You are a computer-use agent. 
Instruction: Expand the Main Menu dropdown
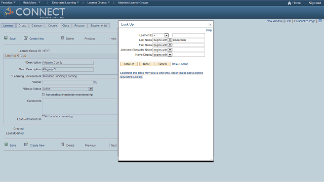coord(31,3)
